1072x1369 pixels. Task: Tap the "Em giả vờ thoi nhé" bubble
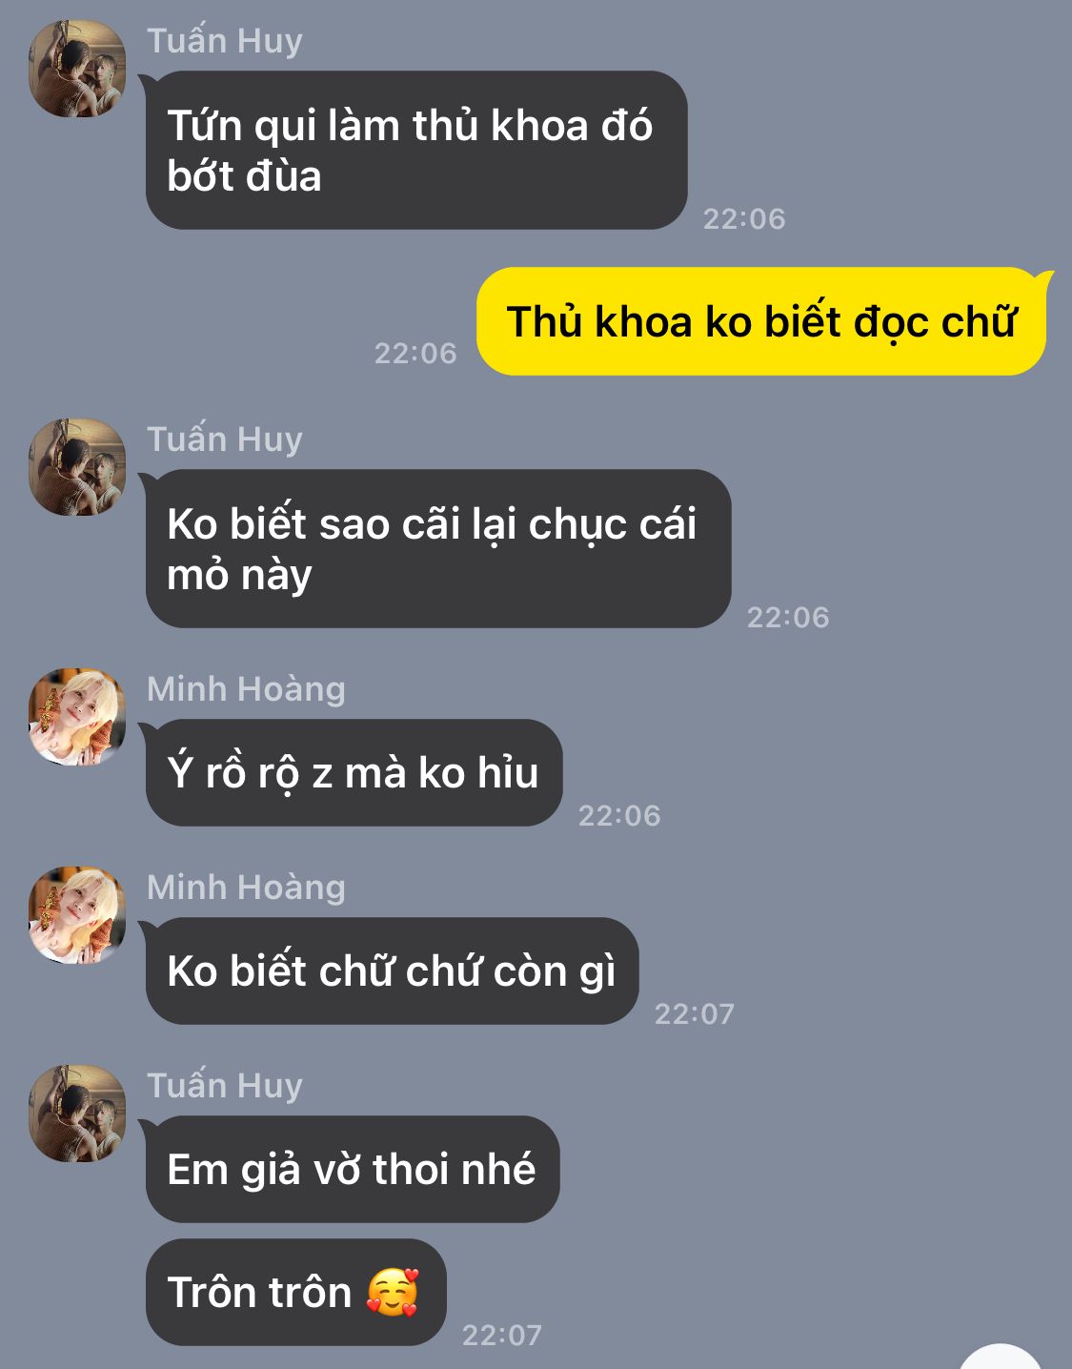(x=353, y=1169)
